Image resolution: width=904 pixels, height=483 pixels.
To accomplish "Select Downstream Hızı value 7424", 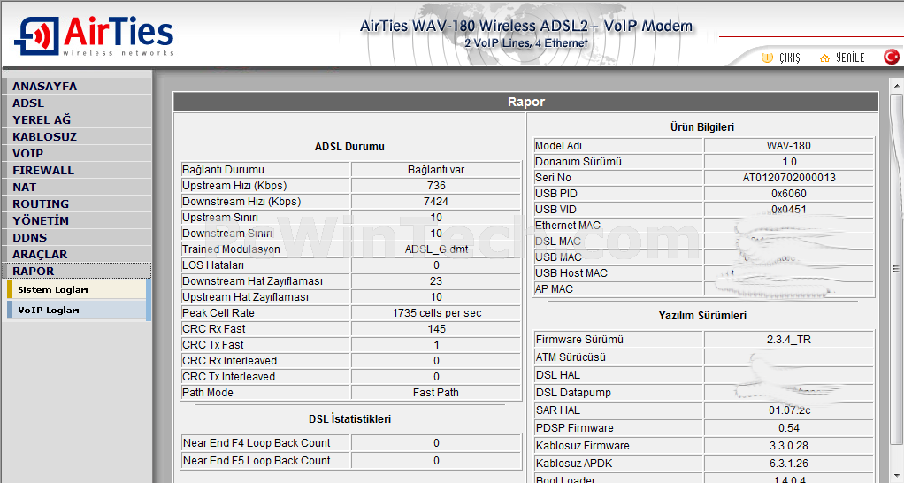I will point(436,201).
